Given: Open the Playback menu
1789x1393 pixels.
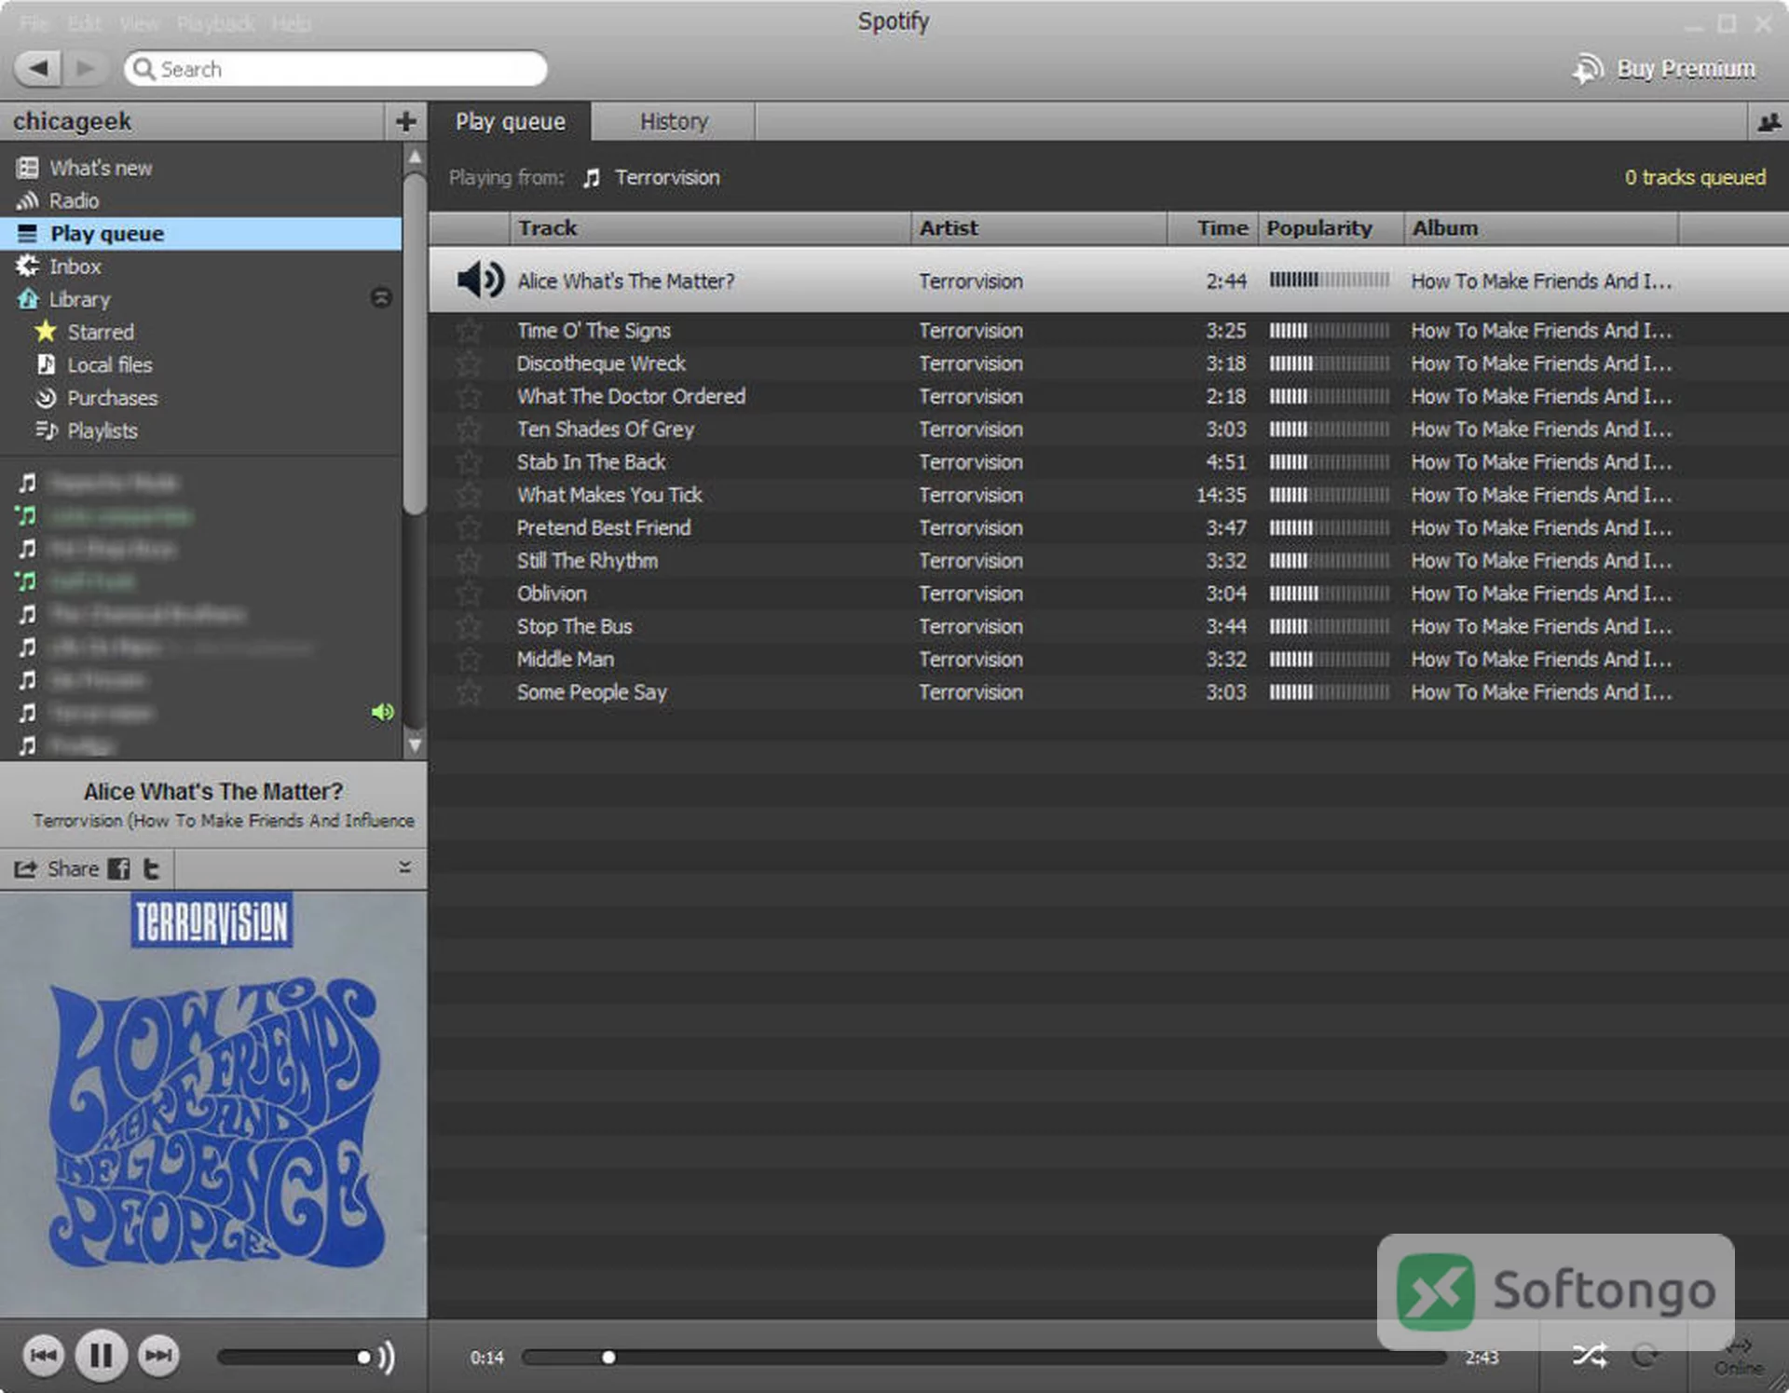Looking at the screenshot, I should pos(216,23).
